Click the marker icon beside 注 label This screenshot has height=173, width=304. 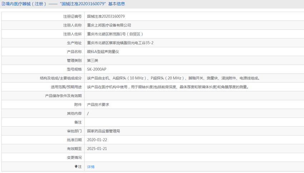pyautogui.click(x=76, y=167)
